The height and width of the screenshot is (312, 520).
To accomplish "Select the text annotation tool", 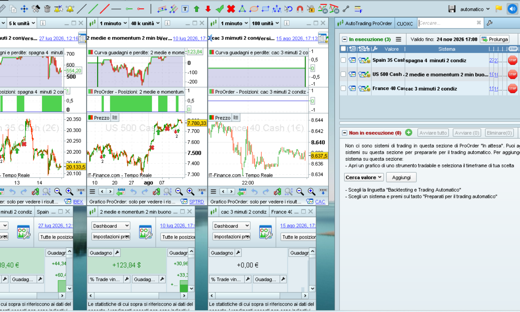I will pos(185,9).
